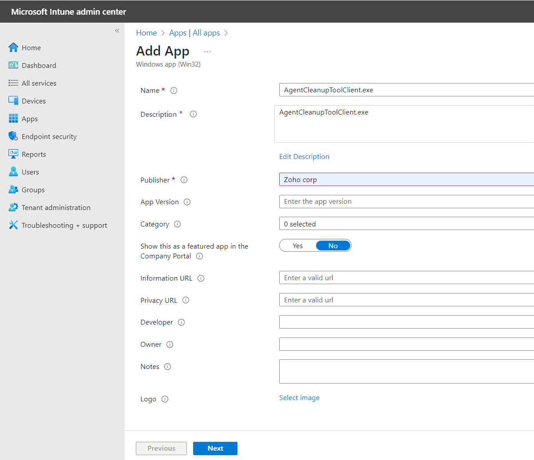Open the Reports section
This screenshot has width=534, height=460.
[x=33, y=154]
